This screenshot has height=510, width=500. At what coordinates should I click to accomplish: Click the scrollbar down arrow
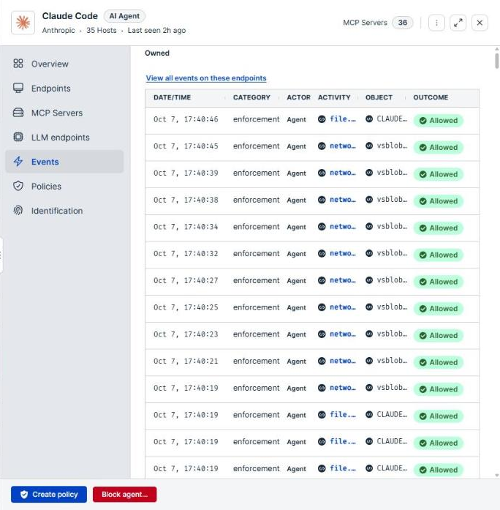click(x=497, y=475)
